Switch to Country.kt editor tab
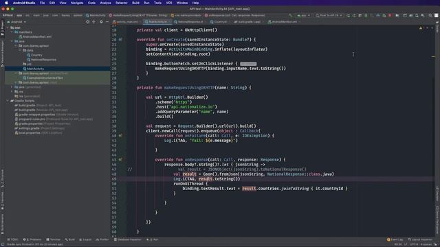 tap(220, 21)
